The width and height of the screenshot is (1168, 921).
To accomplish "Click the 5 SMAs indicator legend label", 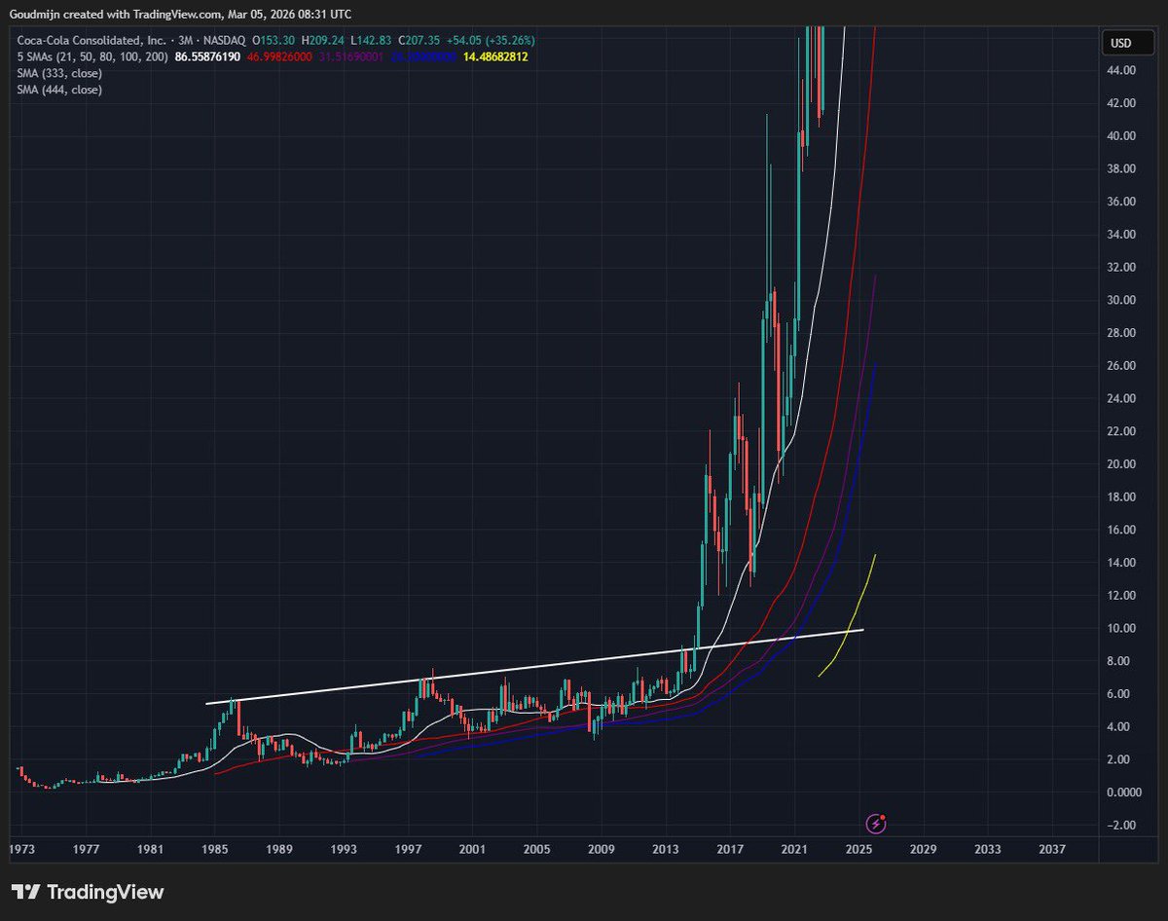I will point(91,56).
